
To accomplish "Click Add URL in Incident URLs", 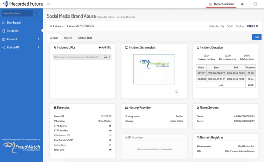I will [x=105, y=47].
